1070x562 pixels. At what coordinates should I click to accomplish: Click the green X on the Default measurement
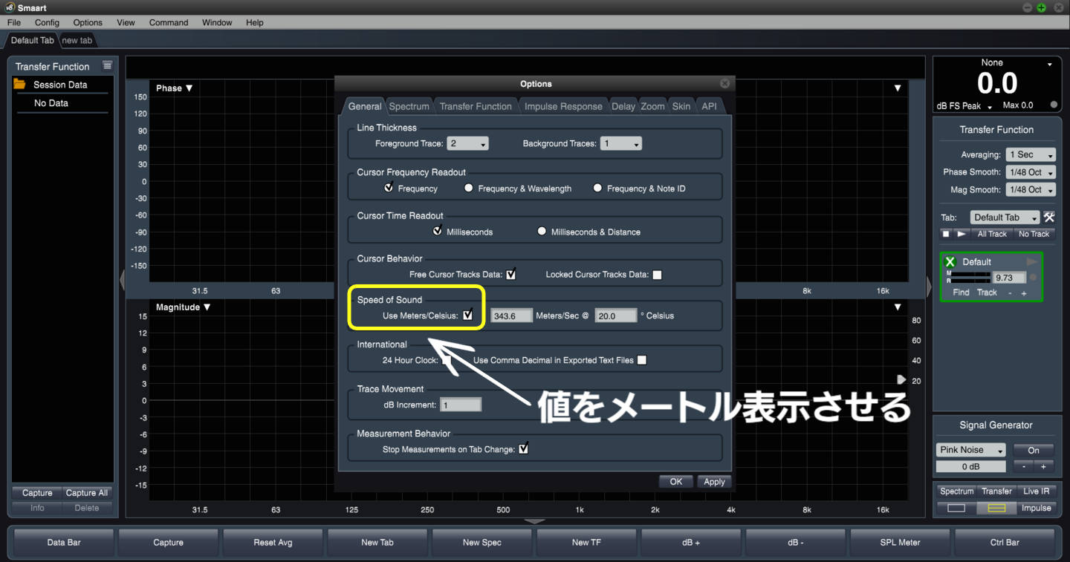click(x=950, y=261)
